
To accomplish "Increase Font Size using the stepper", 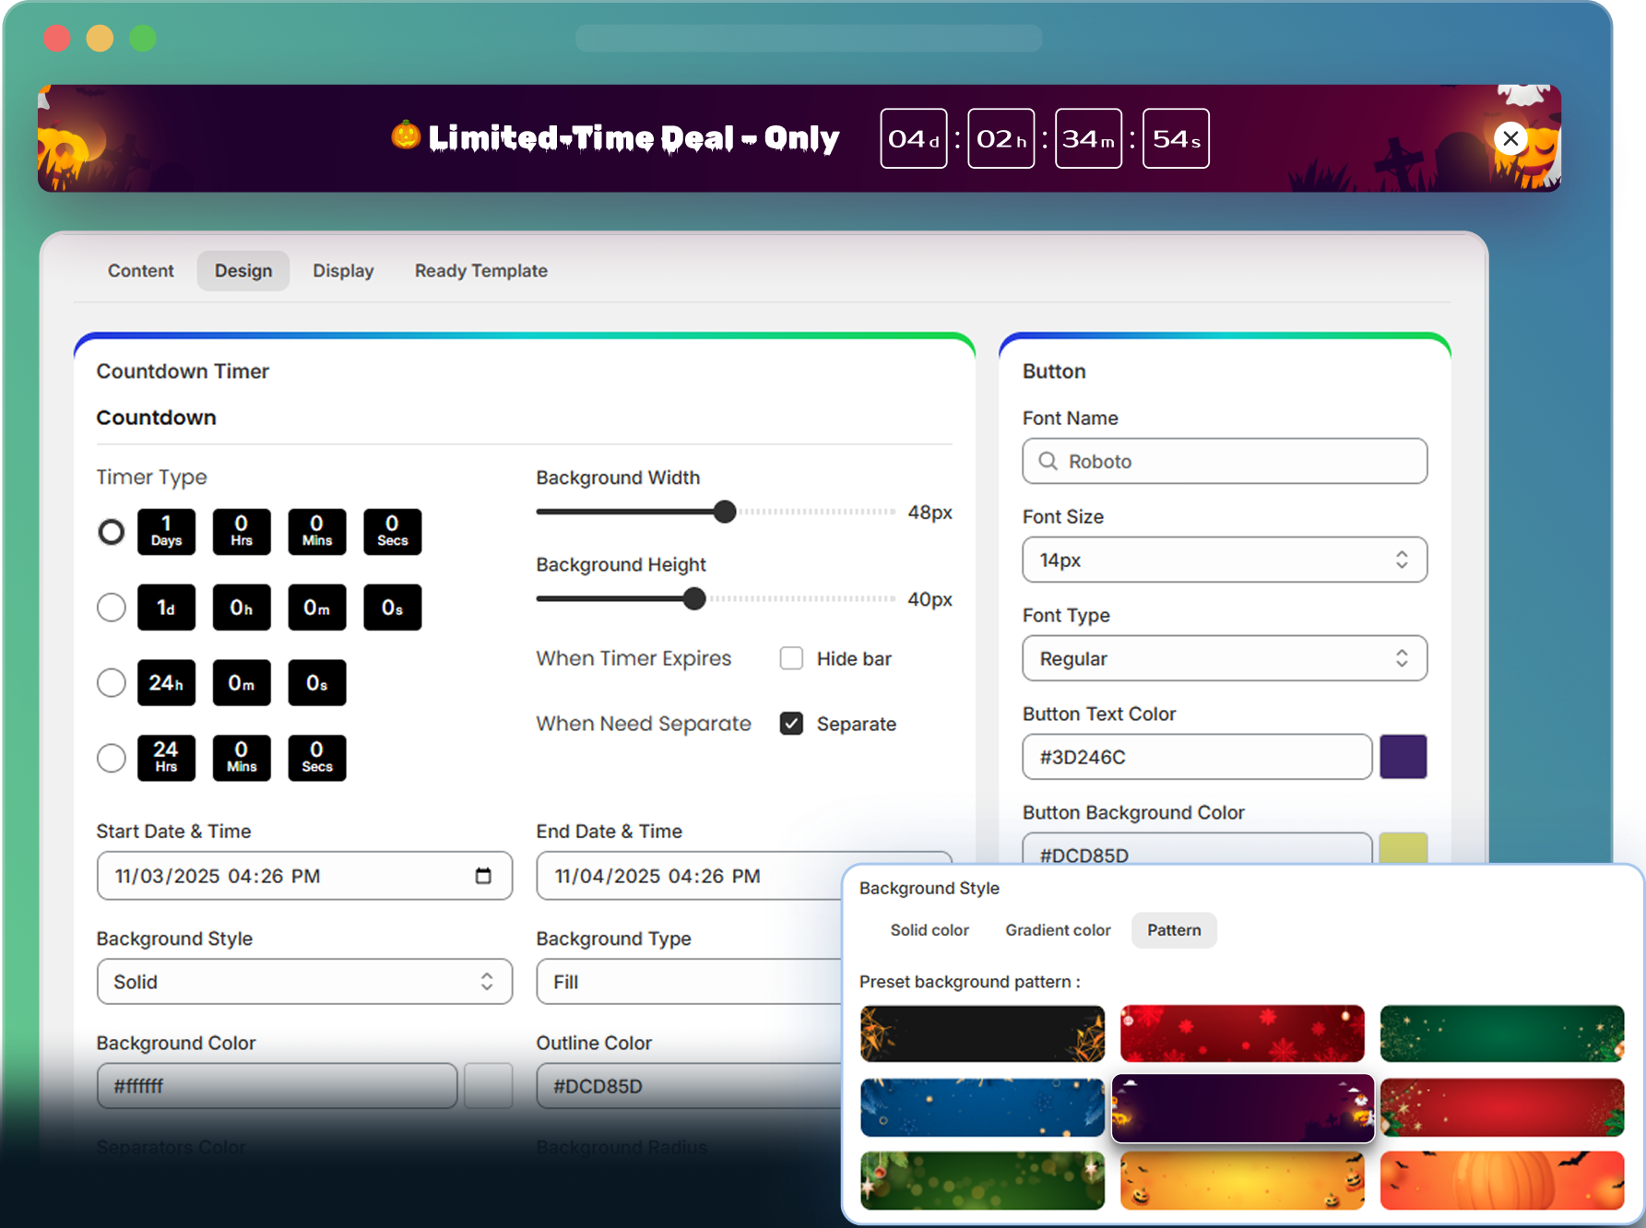I will [1402, 554].
